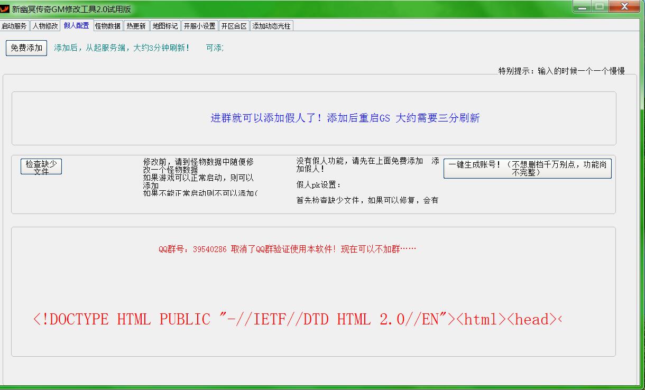Click the 检查缺少文件 button

[x=41, y=167]
